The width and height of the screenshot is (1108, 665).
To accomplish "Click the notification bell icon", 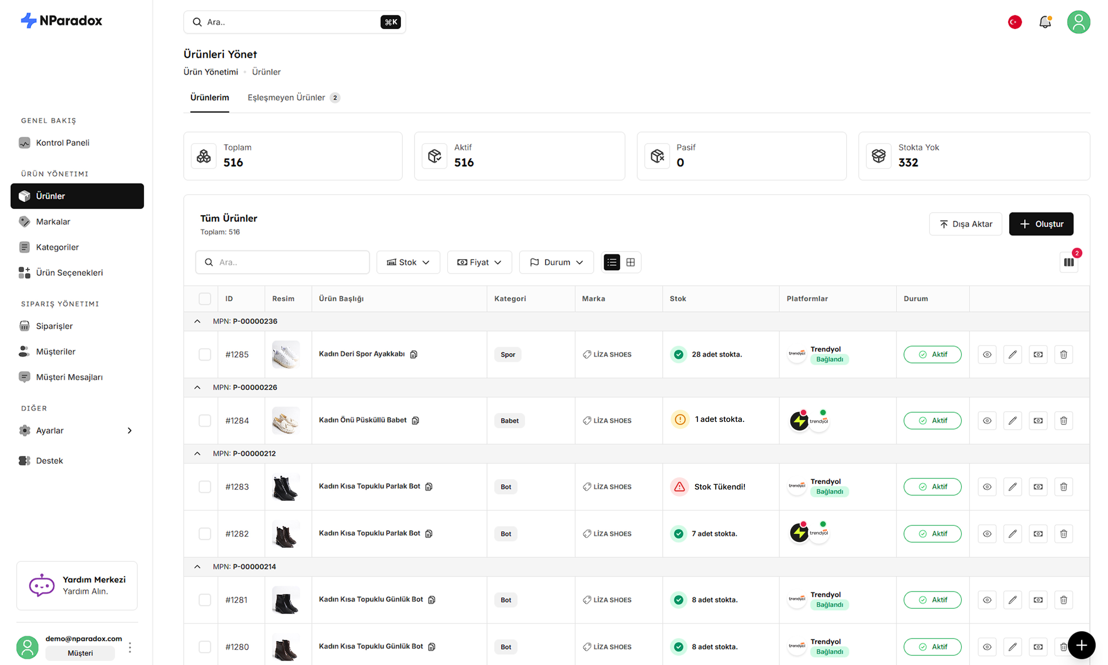I will point(1044,22).
